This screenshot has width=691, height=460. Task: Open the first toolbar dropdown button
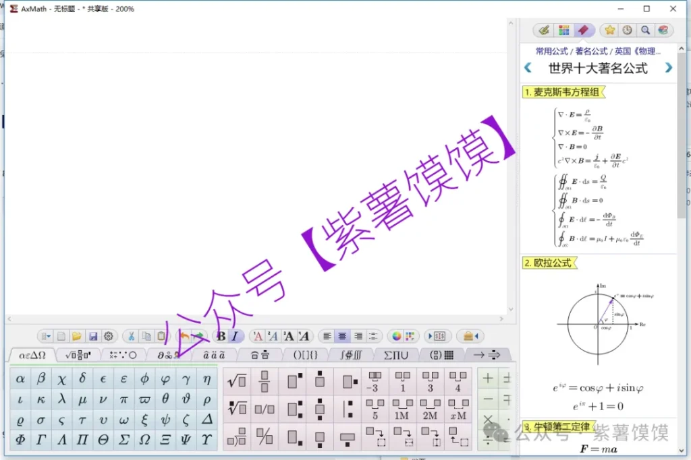[x=45, y=336]
